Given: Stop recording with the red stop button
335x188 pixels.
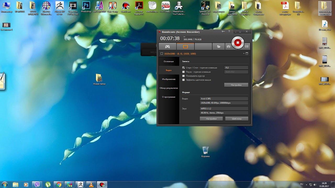Looking at the screenshot, I should tap(238, 43).
